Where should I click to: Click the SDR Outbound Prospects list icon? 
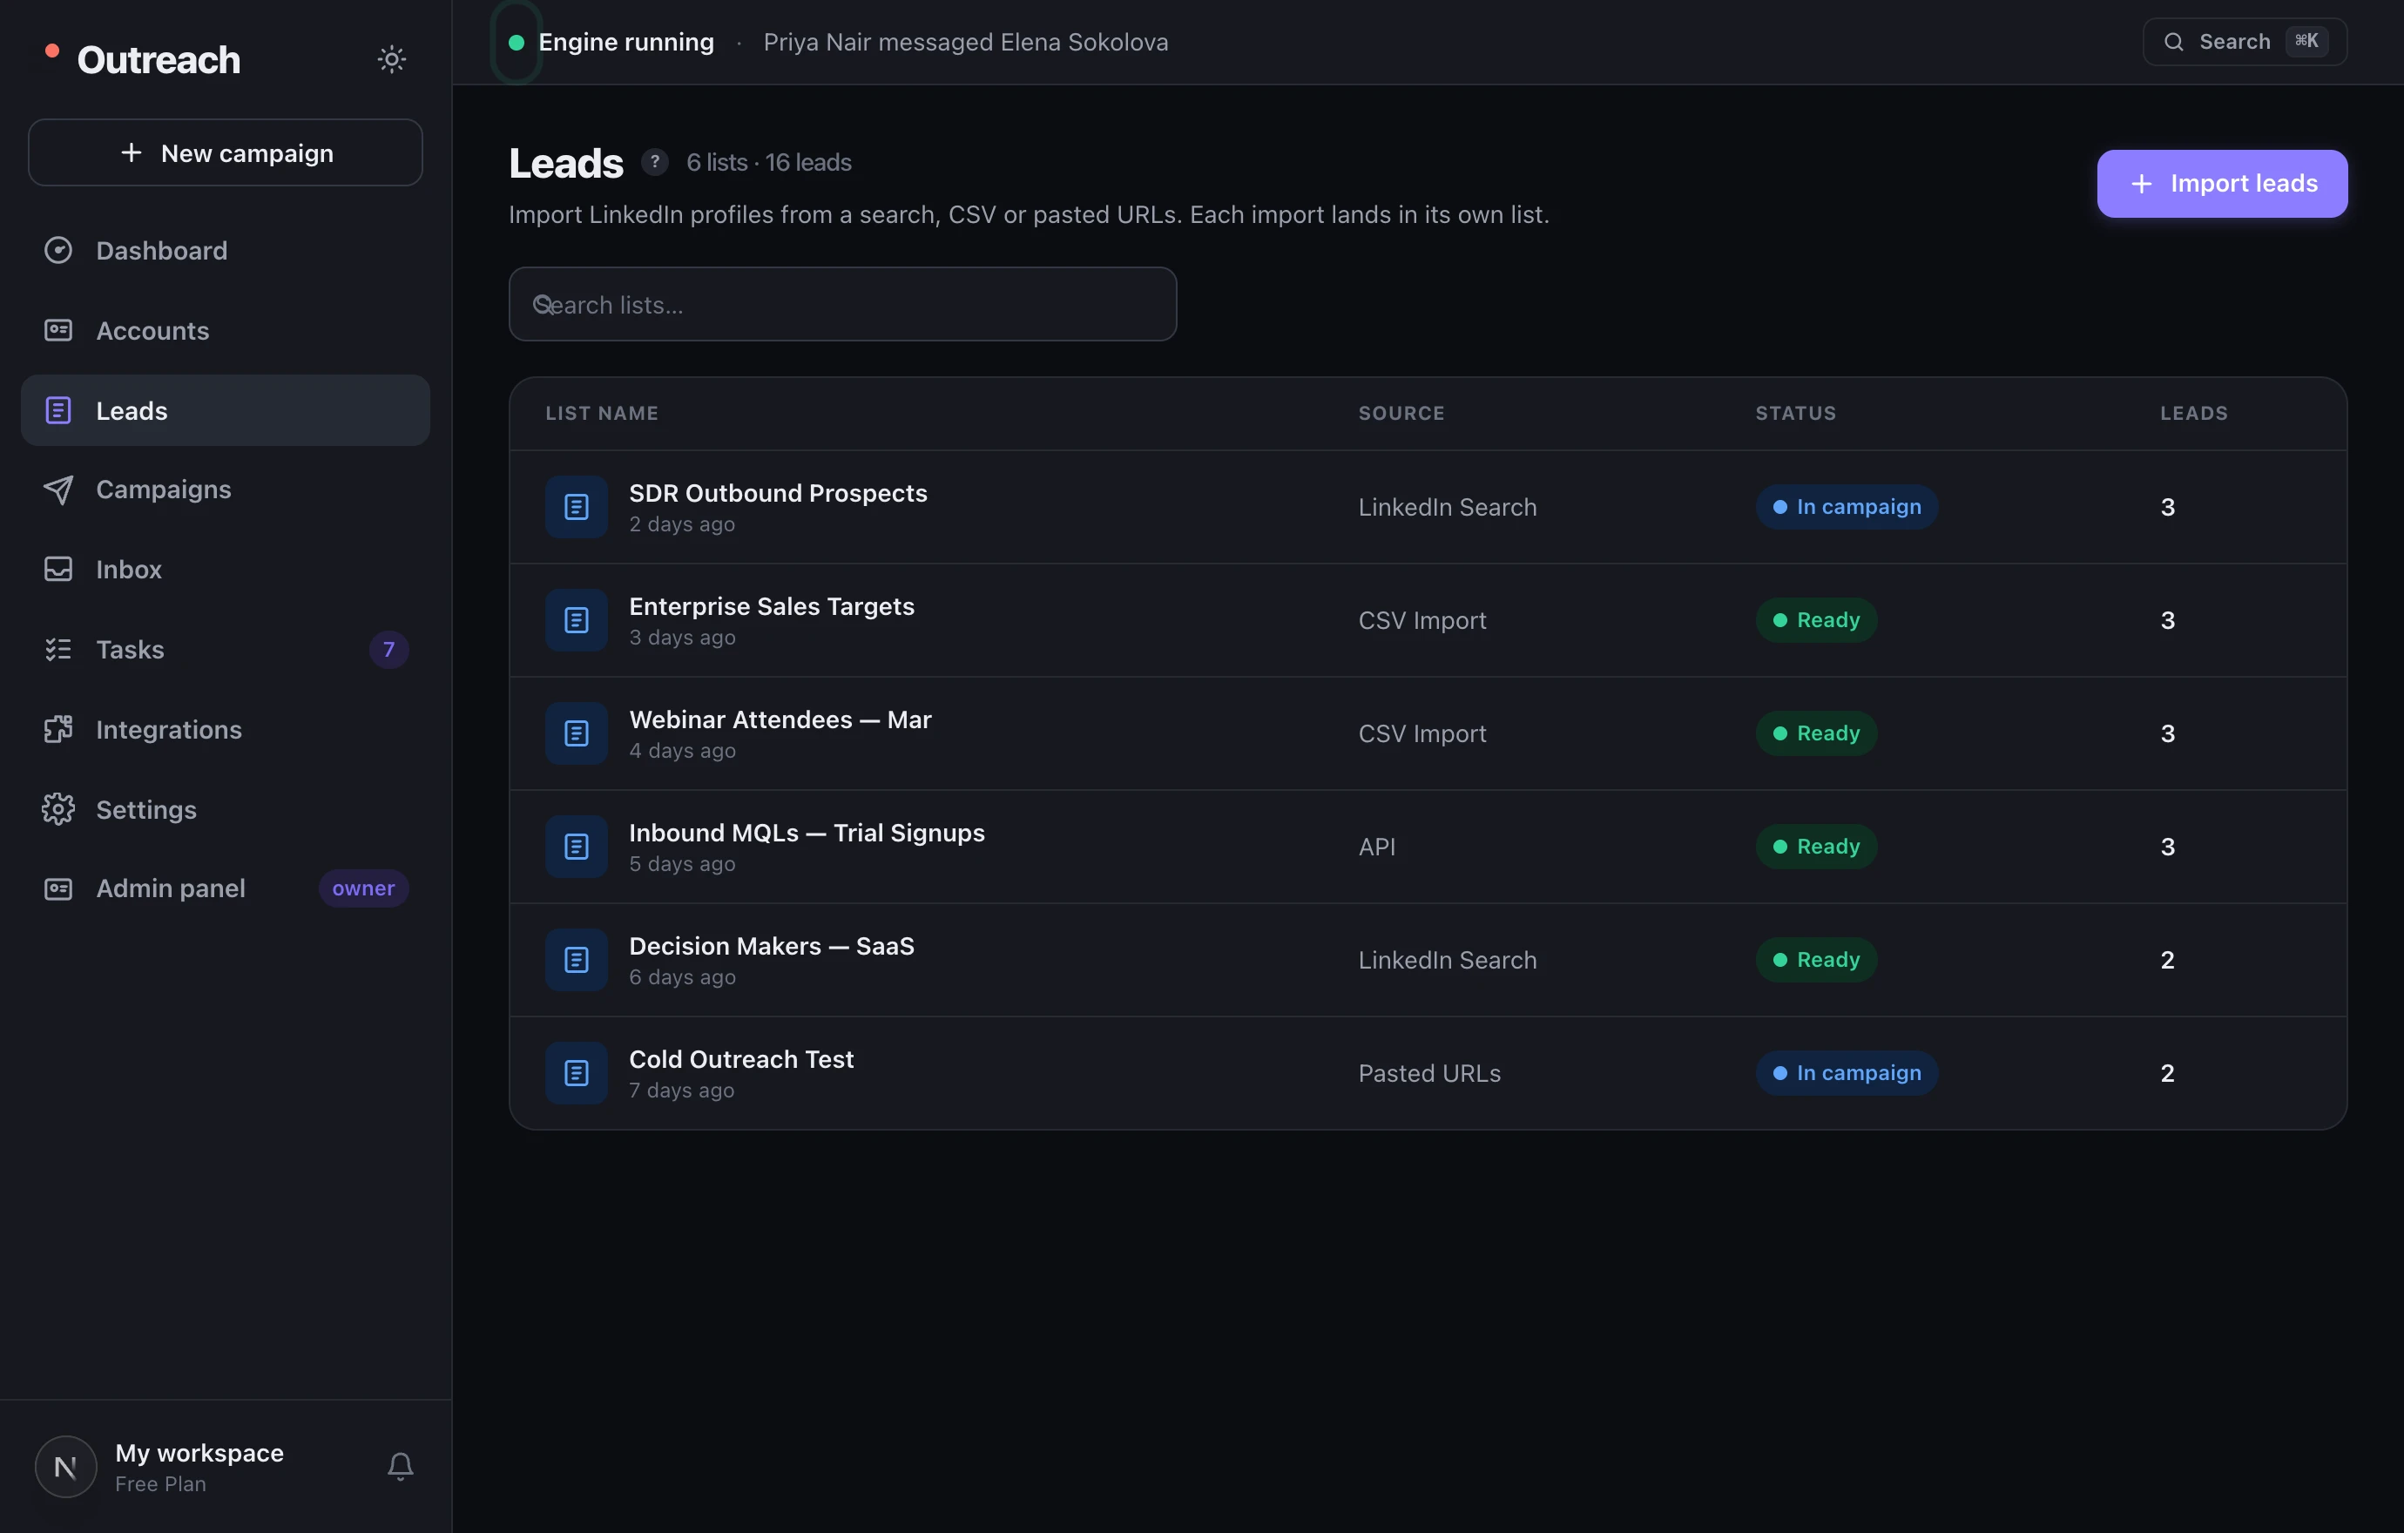(x=576, y=507)
